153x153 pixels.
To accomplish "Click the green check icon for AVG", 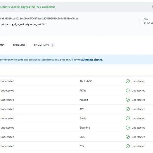I will pyautogui.click(x=128, y=109).
